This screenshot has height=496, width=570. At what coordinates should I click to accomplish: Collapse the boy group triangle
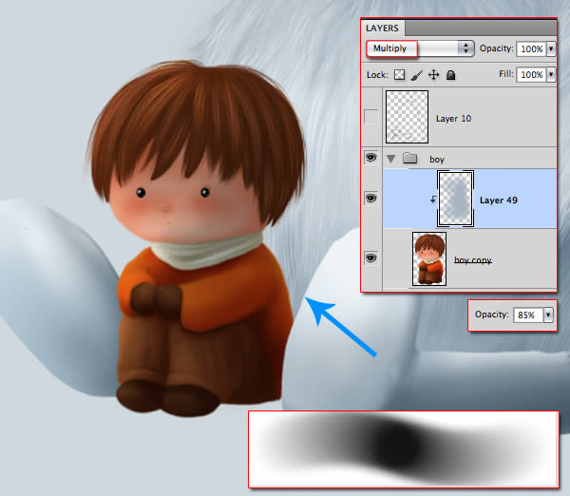390,159
